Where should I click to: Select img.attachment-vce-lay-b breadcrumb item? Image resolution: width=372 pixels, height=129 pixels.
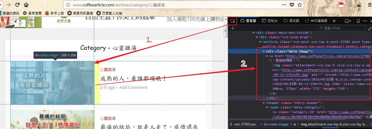[x=335, y=124]
